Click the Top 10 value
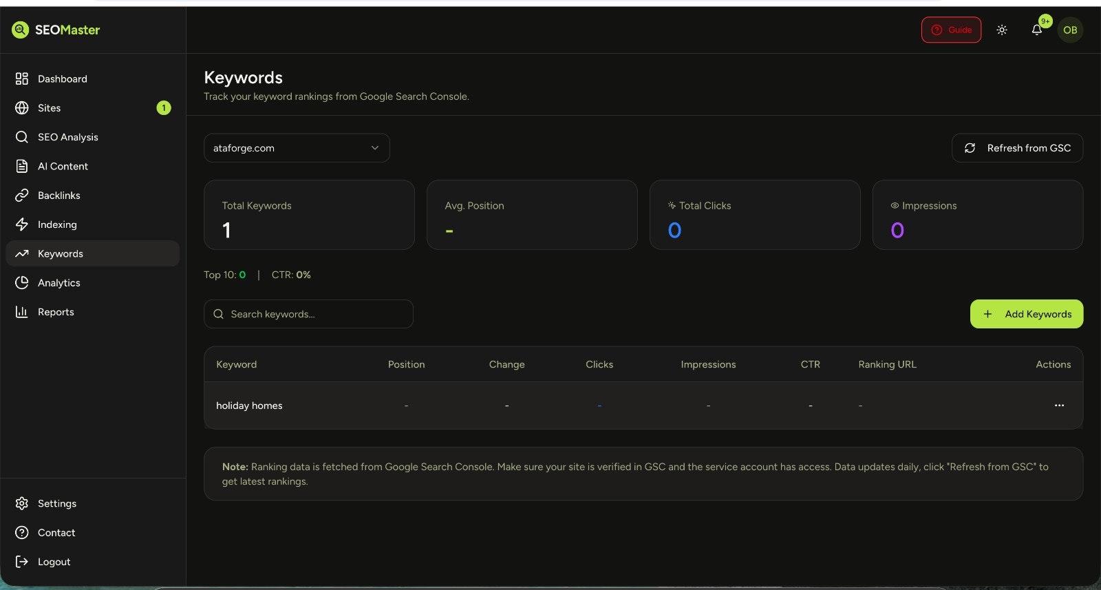Image resolution: width=1101 pixels, height=590 pixels. [242, 275]
